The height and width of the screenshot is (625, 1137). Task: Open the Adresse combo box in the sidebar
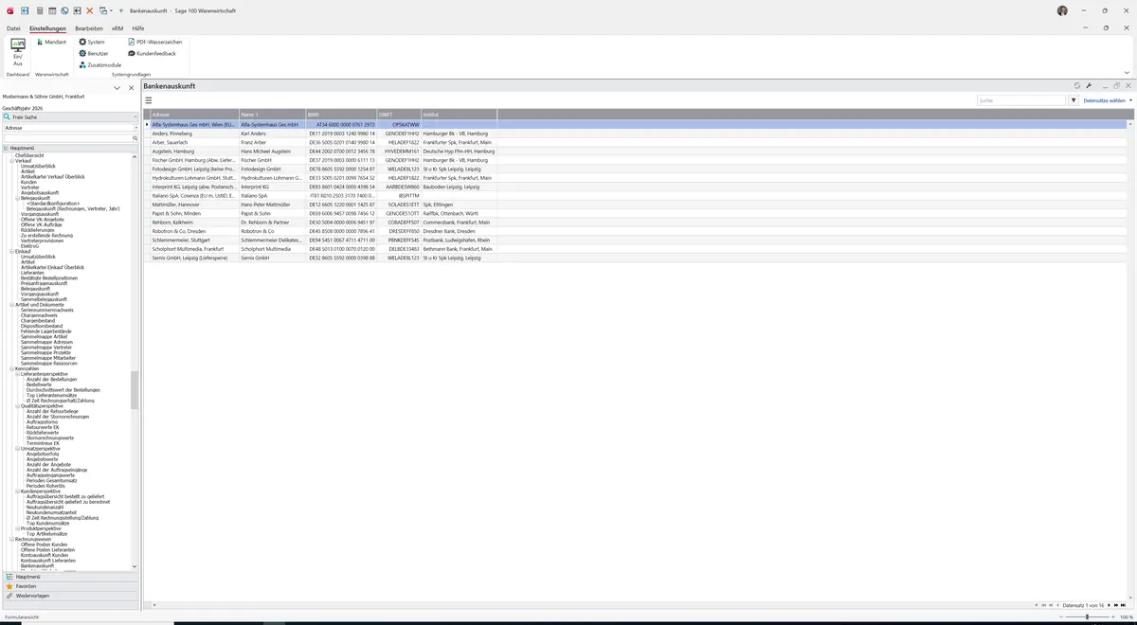70,127
